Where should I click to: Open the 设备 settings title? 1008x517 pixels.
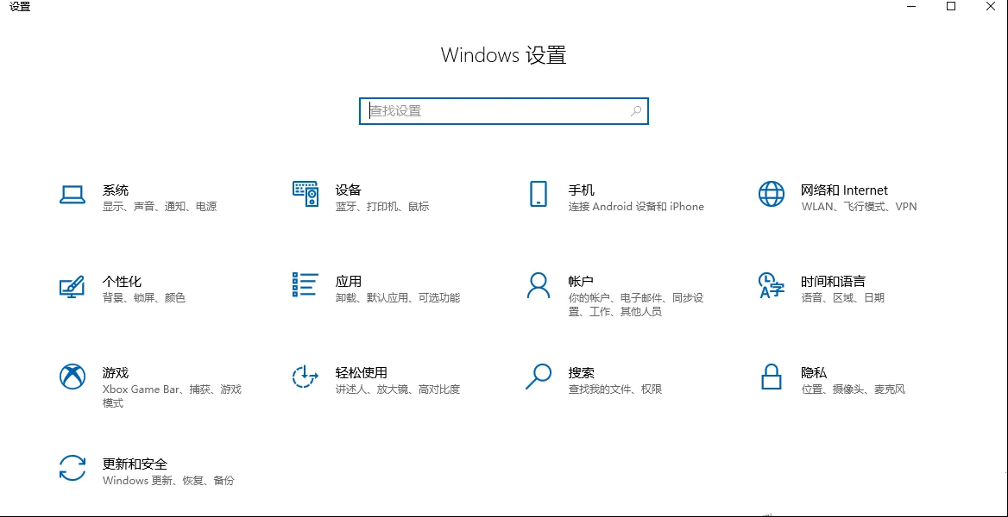(x=349, y=190)
